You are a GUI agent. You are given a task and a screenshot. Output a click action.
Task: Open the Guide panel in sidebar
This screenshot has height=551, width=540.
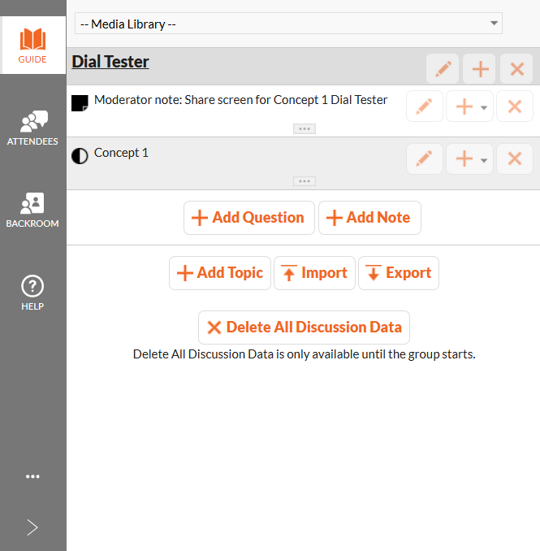[x=32, y=46]
